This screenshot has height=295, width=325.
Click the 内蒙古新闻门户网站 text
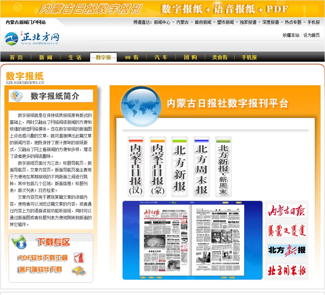[26, 23]
